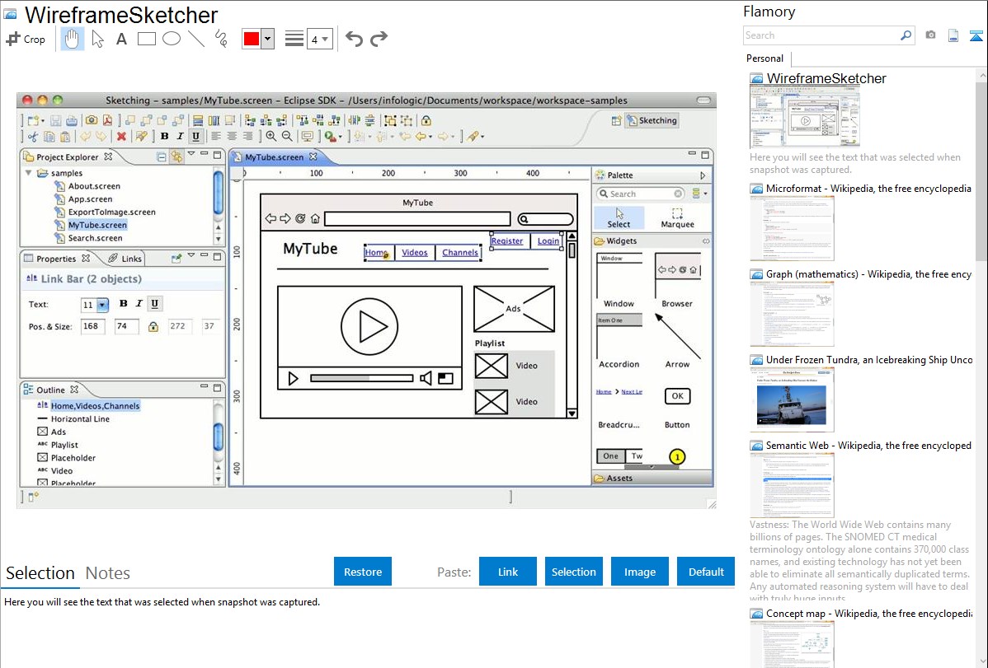The width and height of the screenshot is (988, 668).
Task: Select the ellipse drawing tool
Action: point(172,39)
